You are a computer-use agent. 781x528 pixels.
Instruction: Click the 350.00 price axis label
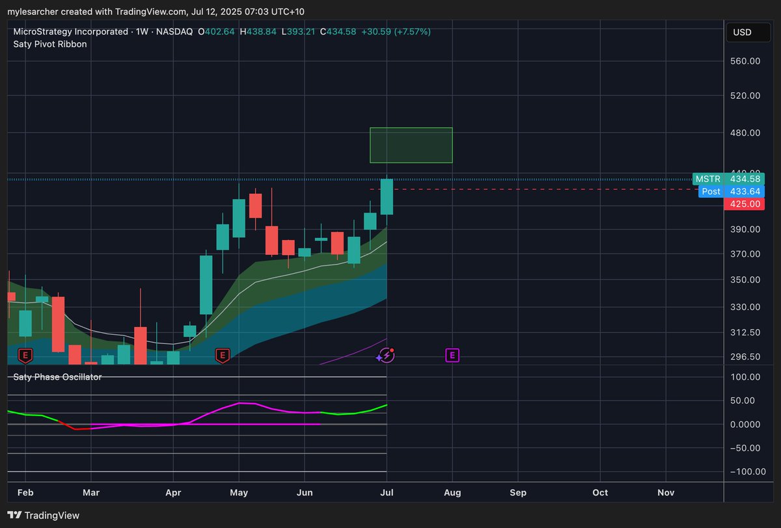tap(746, 280)
